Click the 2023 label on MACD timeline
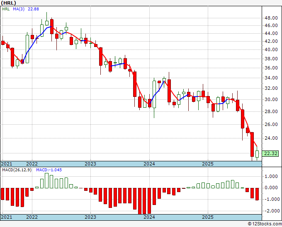 tap(90, 217)
